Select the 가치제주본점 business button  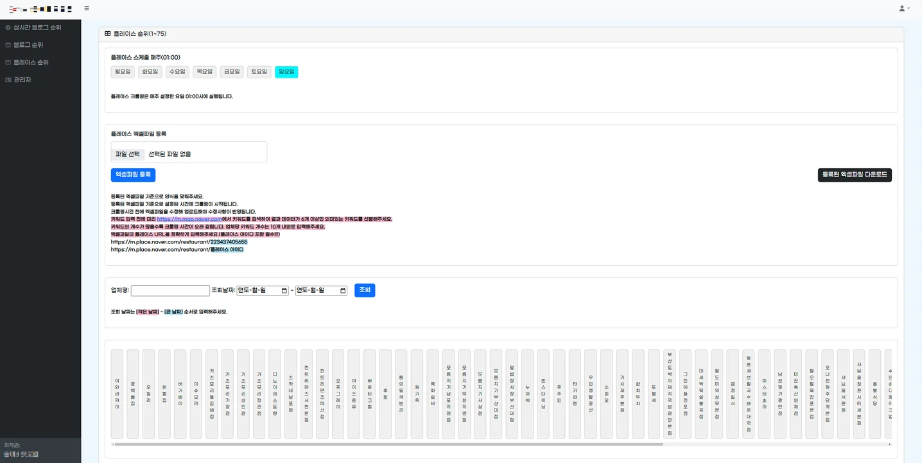tap(622, 394)
